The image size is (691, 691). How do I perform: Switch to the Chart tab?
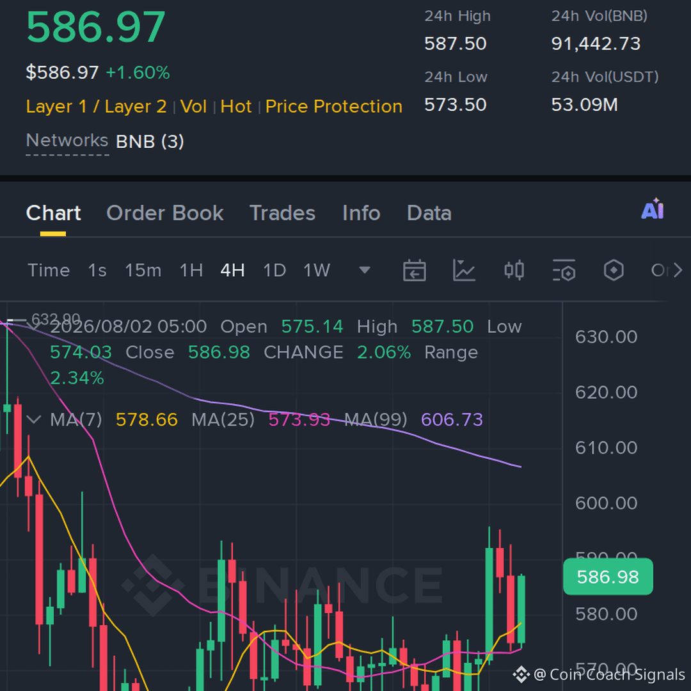[x=53, y=213]
